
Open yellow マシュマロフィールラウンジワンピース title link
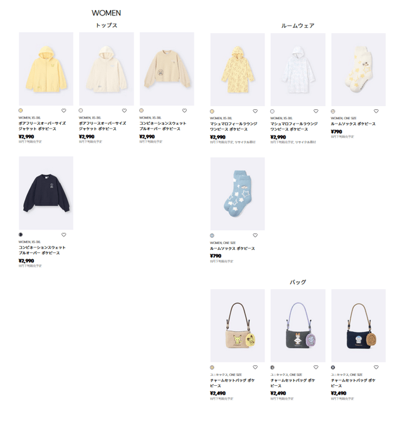233,127
